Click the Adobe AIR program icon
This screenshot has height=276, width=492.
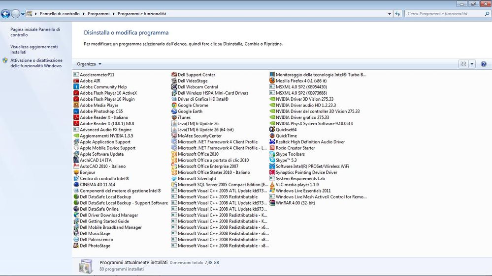coord(76,81)
